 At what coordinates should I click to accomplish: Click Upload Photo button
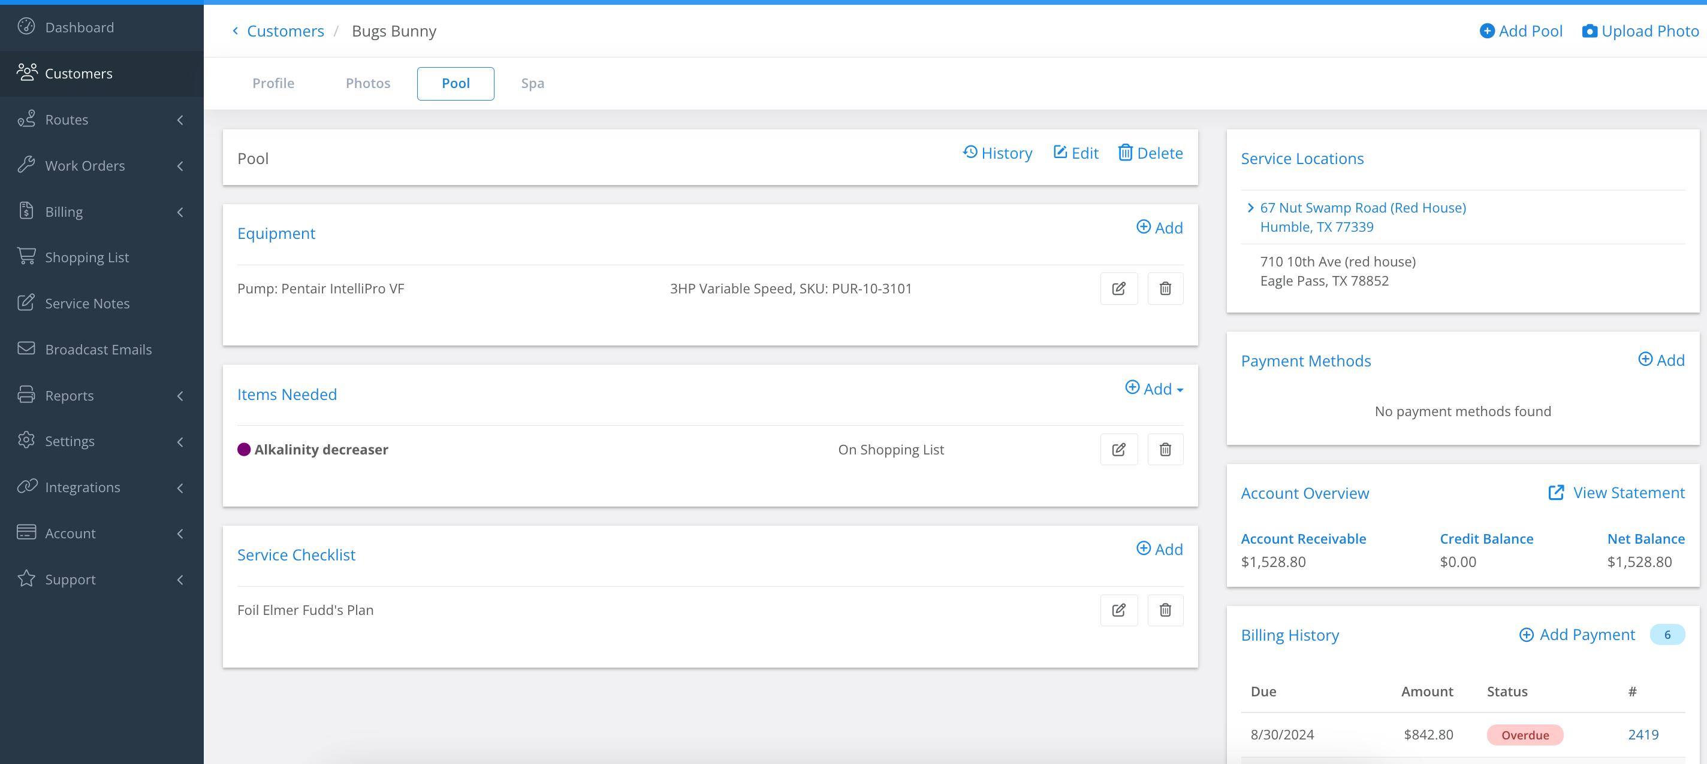pos(1640,31)
